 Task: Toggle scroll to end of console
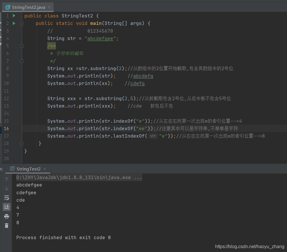[x=7, y=207]
